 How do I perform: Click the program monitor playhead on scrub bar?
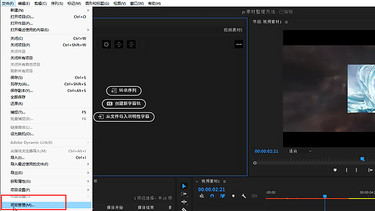[x=362, y=159]
